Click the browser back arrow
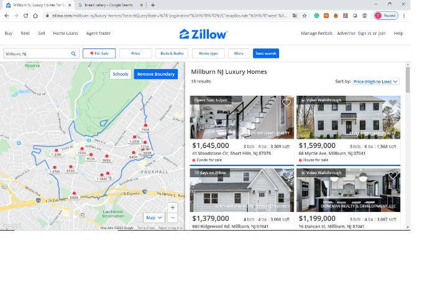 tap(7, 16)
